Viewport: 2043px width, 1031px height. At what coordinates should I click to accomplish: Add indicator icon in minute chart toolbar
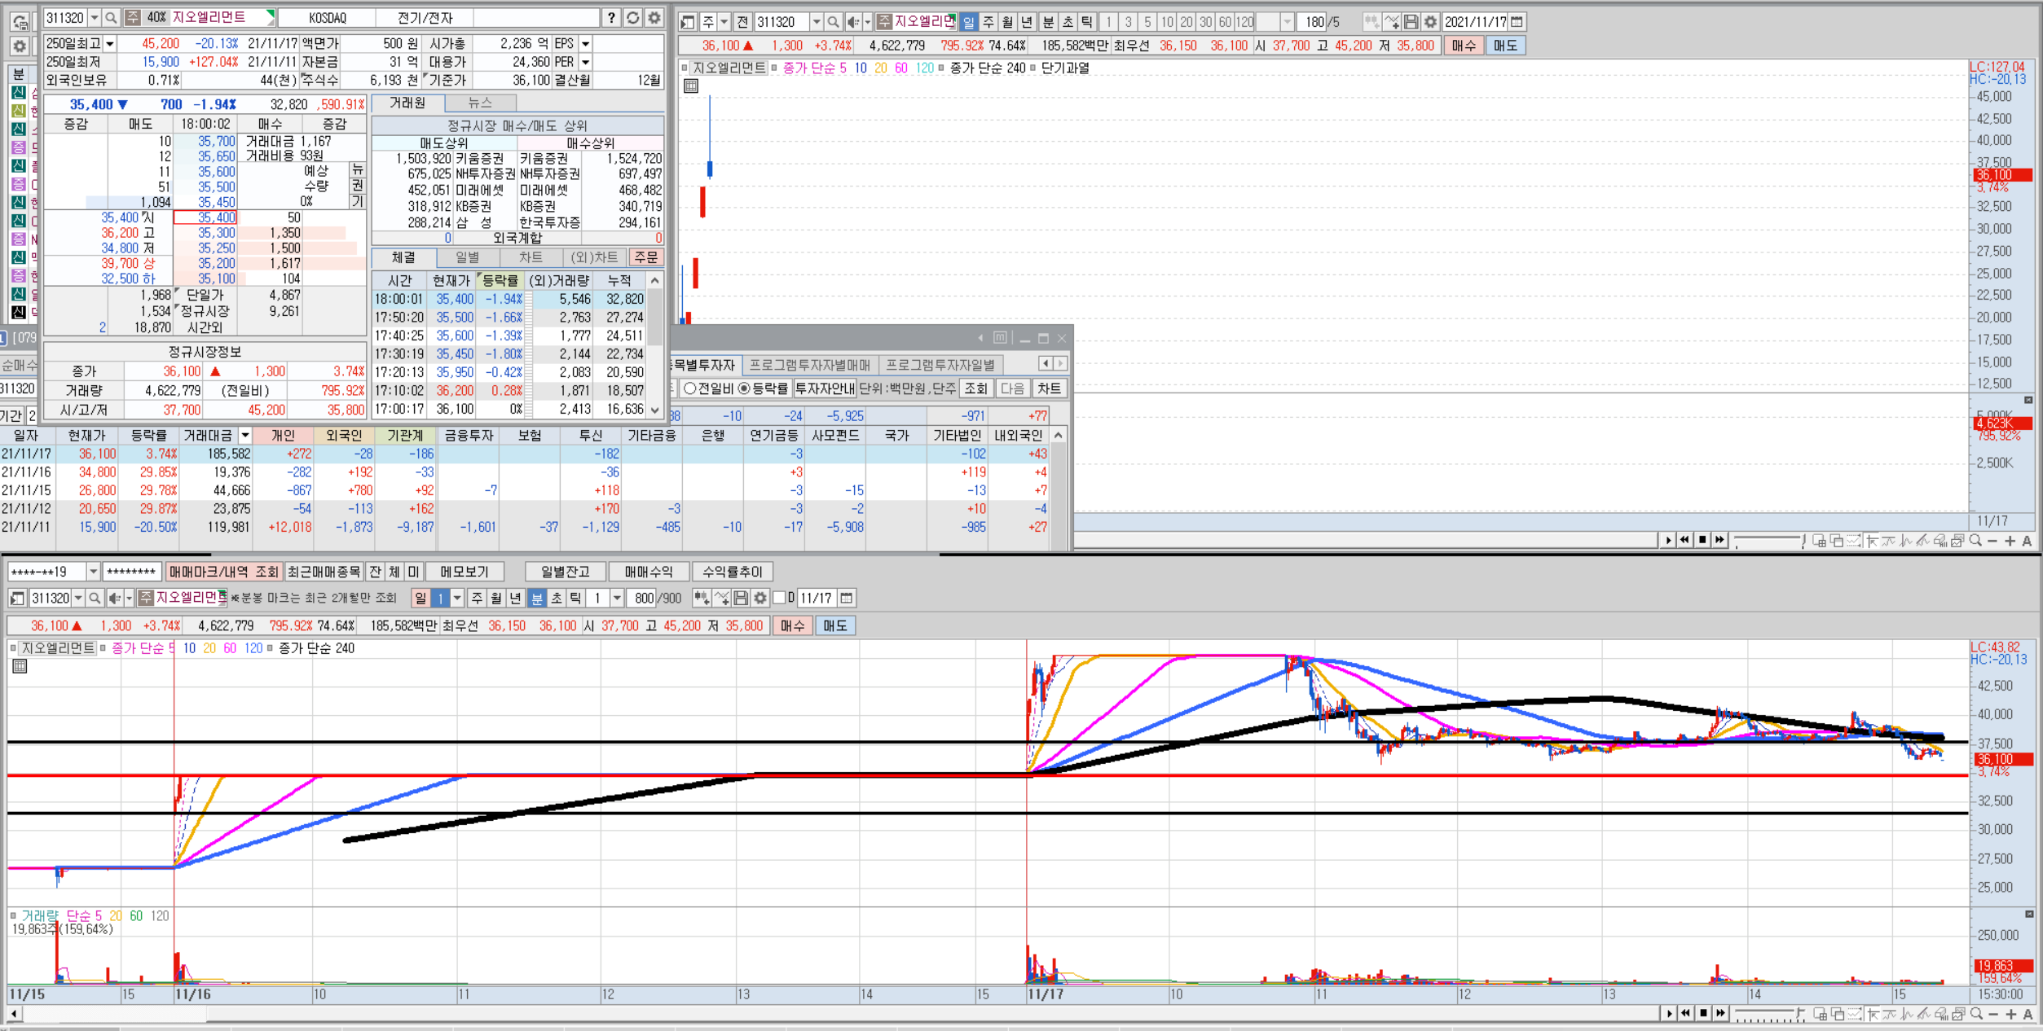pos(722,599)
